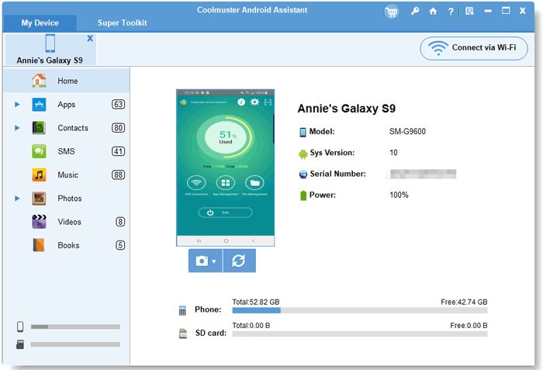543x370 pixels.
Task: Click the info icon on phone preview
Action: 241,102
